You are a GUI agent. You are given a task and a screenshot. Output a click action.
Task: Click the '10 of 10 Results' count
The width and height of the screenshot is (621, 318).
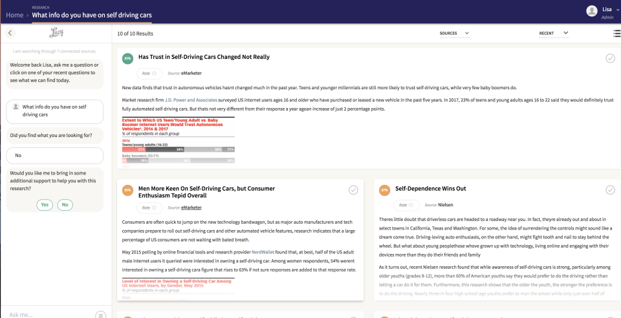coord(135,34)
